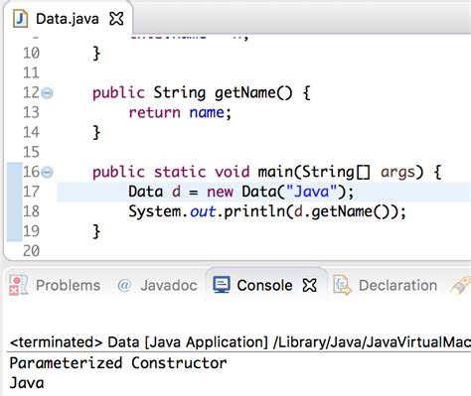Click the Declaration view icon
This screenshot has width=471, height=396.
tap(342, 285)
